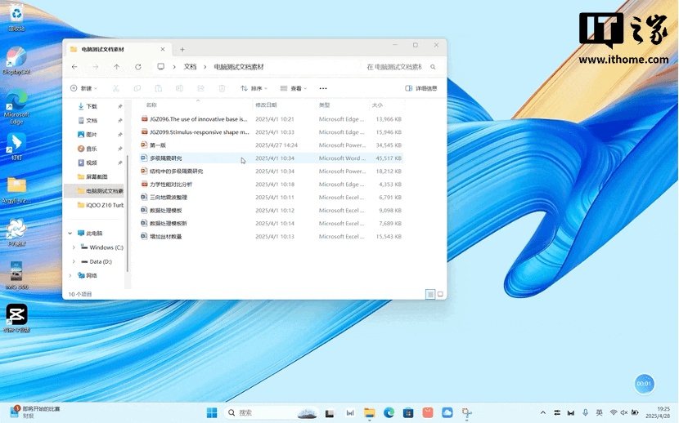Image resolution: width=679 pixels, height=423 pixels.
Task: Show hidden tray icons chevron on taskbar
Action: point(543,412)
